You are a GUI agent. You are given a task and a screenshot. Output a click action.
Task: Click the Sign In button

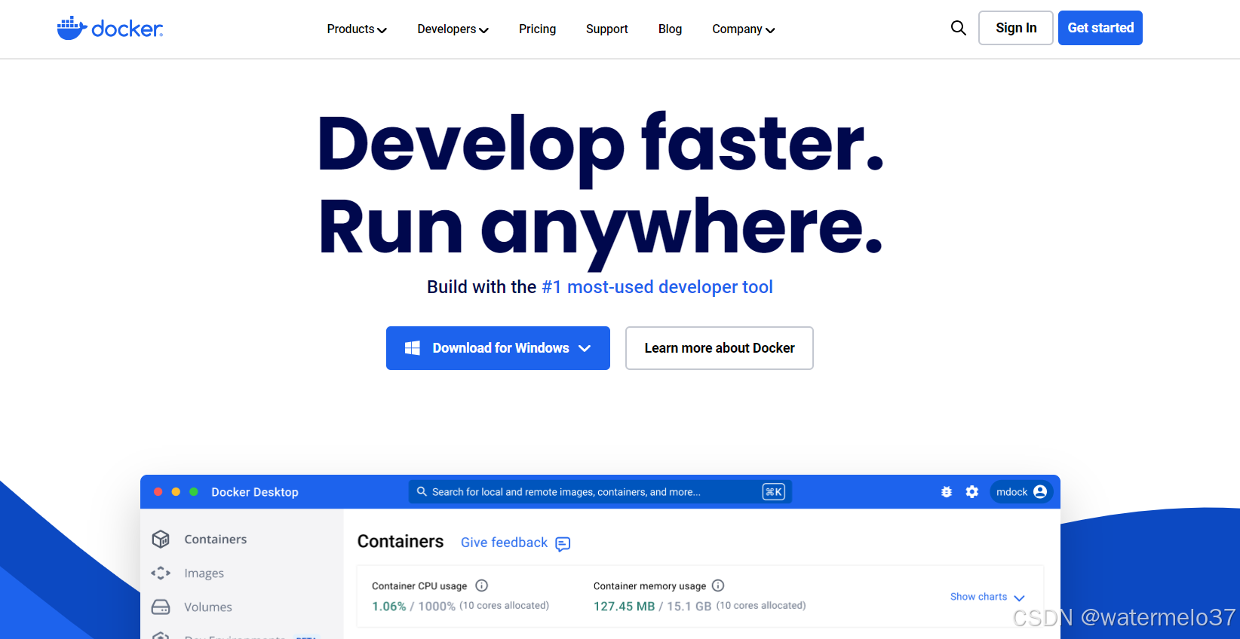click(1016, 28)
